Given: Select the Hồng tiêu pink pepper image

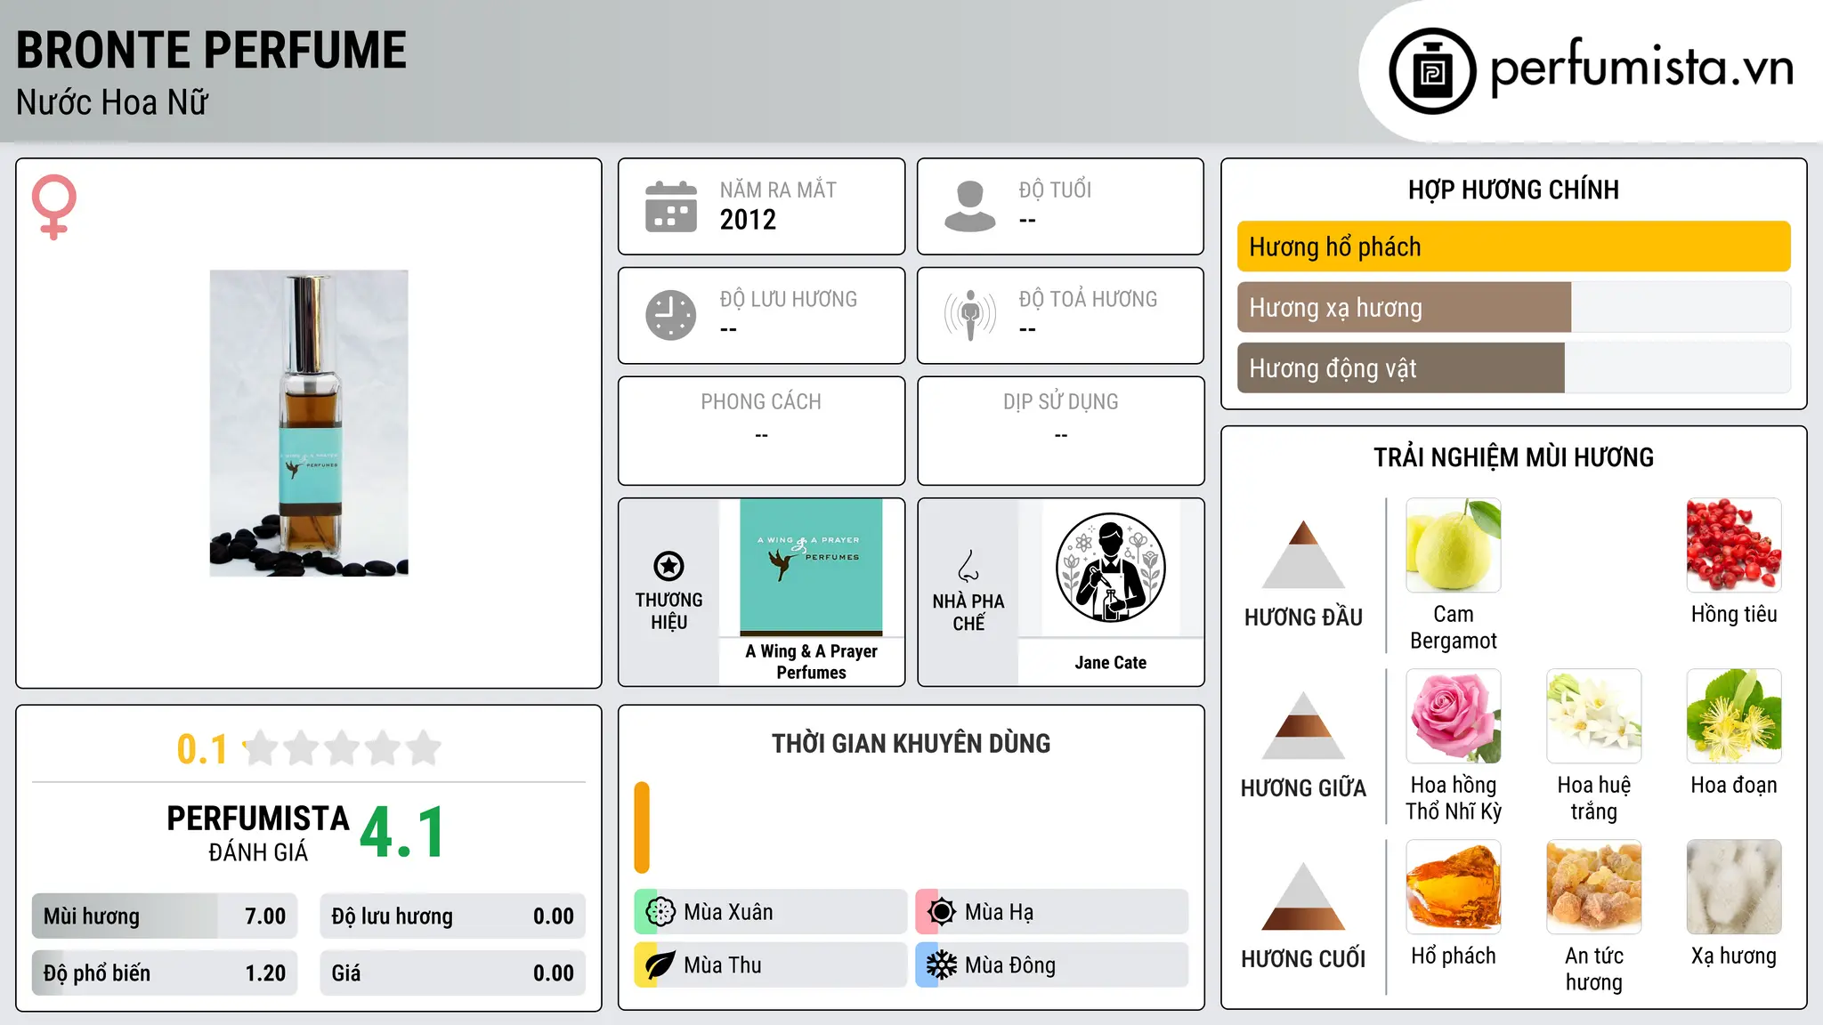Looking at the screenshot, I should coord(1734,545).
